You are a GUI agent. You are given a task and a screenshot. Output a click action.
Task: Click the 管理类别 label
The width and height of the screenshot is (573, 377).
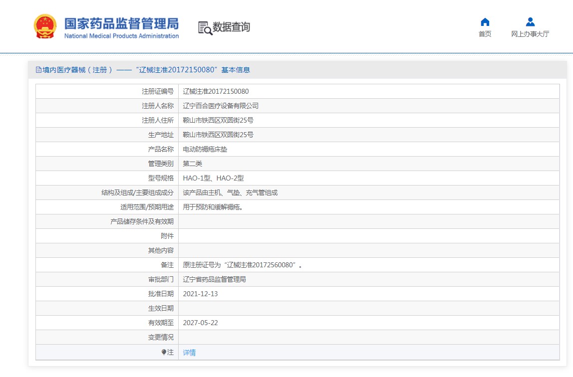pyautogui.click(x=161, y=164)
